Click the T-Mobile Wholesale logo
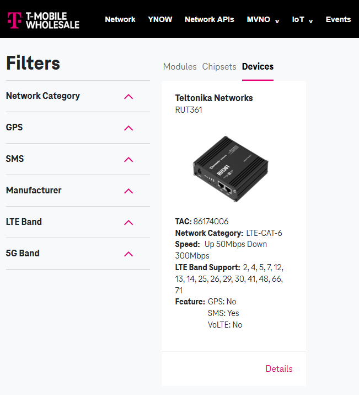 click(43, 20)
